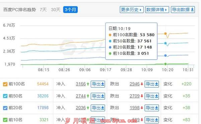Image resolution: width=201 pixels, height=124 pixels.
Task: Export 前10名 跌出 data
Action: click(x=152, y=120)
